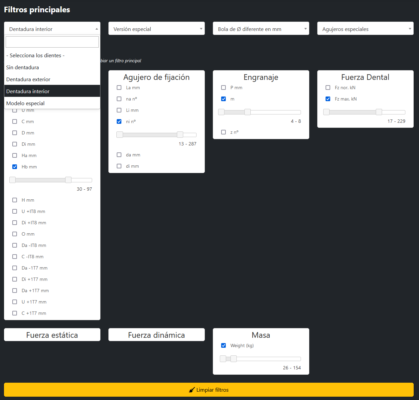Click right handle of the 'm' slider

pos(247,112)
